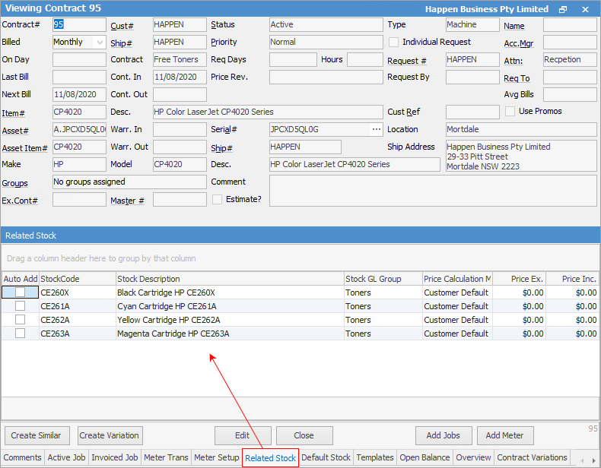Viewport: 601px width, 468px height.
Task: Sort by the StockCode column header
Action: [x=77, y=279]
